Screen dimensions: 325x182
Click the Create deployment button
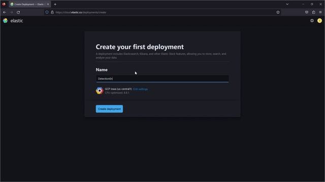tap(109, 109)
